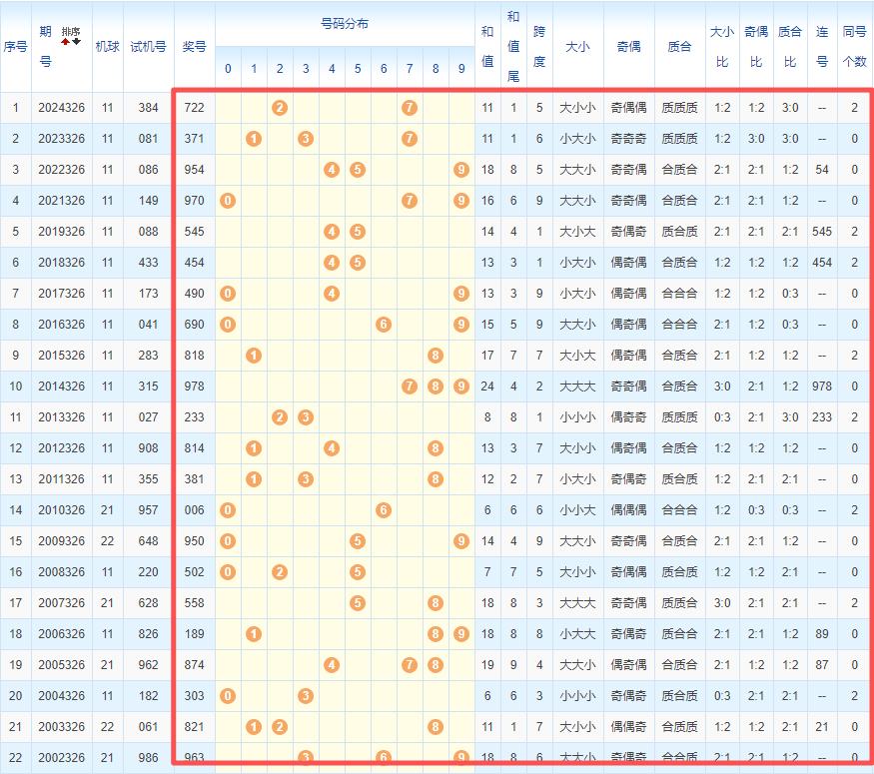Click the 奖号 column header
This screenshot has height=774, width=874.
pos(195,46)
